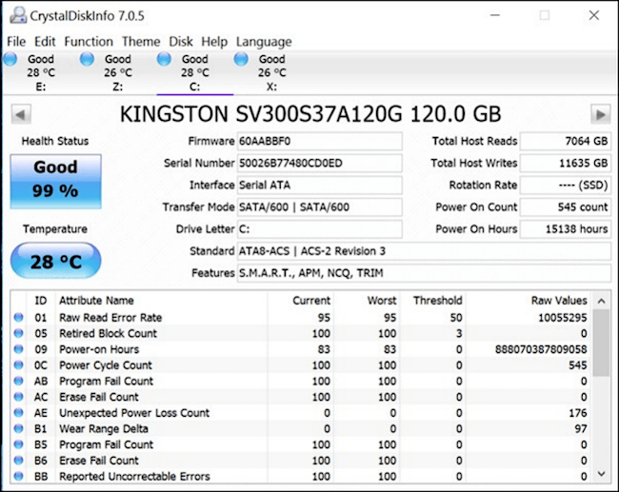The width and height of the screenshot is (619, 492).
Task: Click status dot for Retired Block Count
Action: pyautogui.click(x=18, y=334)
